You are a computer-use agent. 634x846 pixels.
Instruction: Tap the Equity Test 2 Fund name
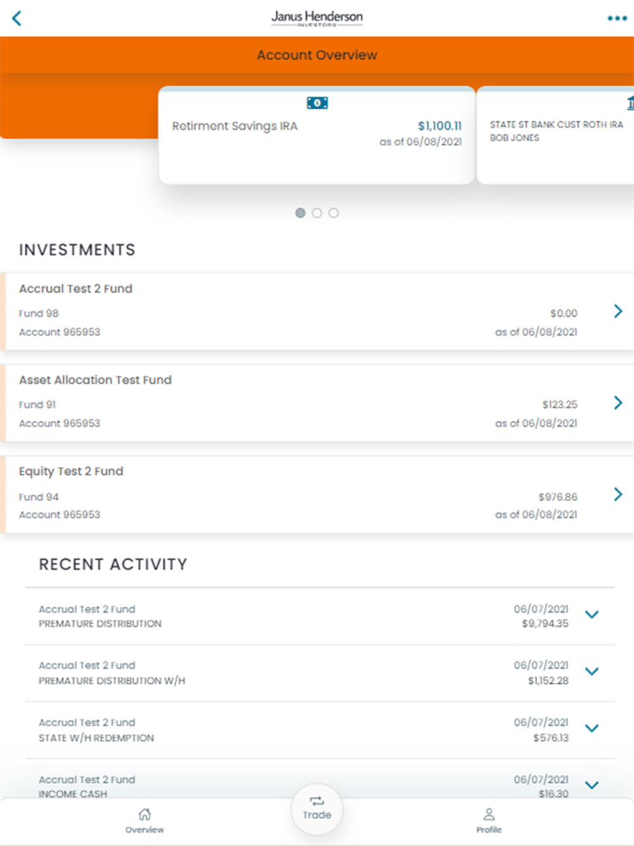click(x=71, y=471)
